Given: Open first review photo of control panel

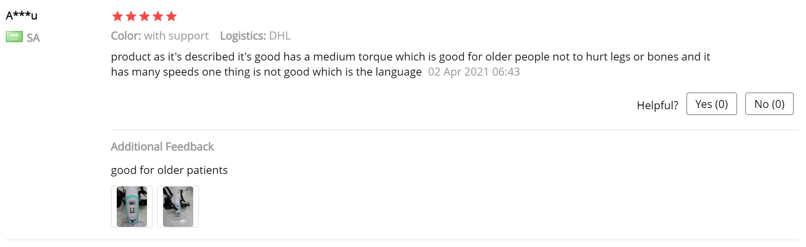Looking at the screenshot, I should point(132,207).
